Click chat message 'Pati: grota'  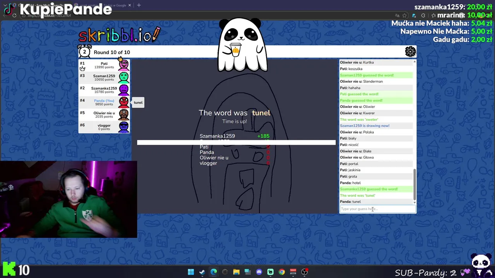(376, 176)
